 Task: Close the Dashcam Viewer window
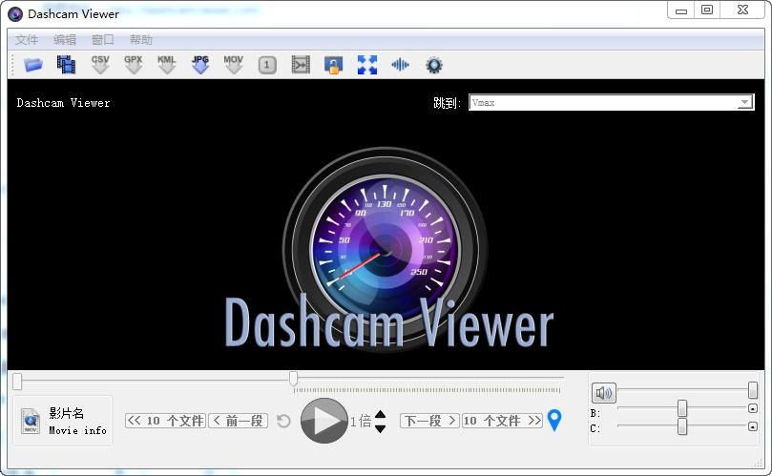743,10
